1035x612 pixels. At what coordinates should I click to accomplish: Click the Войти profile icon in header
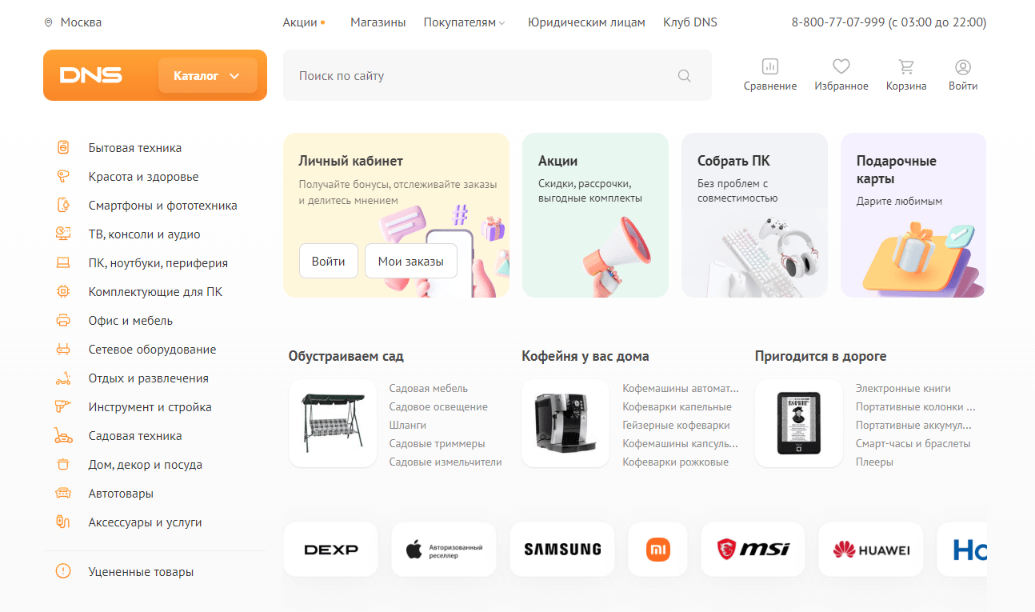pos(963,66)
